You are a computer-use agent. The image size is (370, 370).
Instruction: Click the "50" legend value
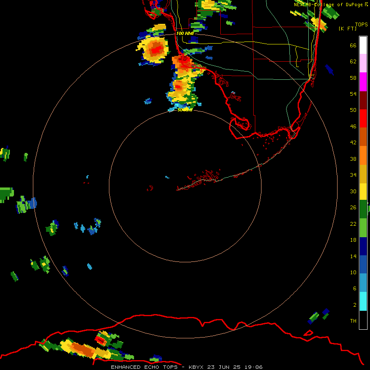tap(353, 110)
